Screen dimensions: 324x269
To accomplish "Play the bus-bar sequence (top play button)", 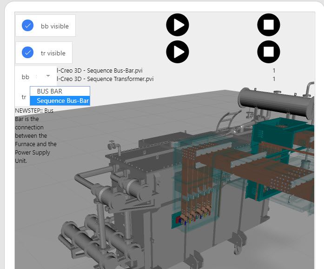I will click(177, 25).
